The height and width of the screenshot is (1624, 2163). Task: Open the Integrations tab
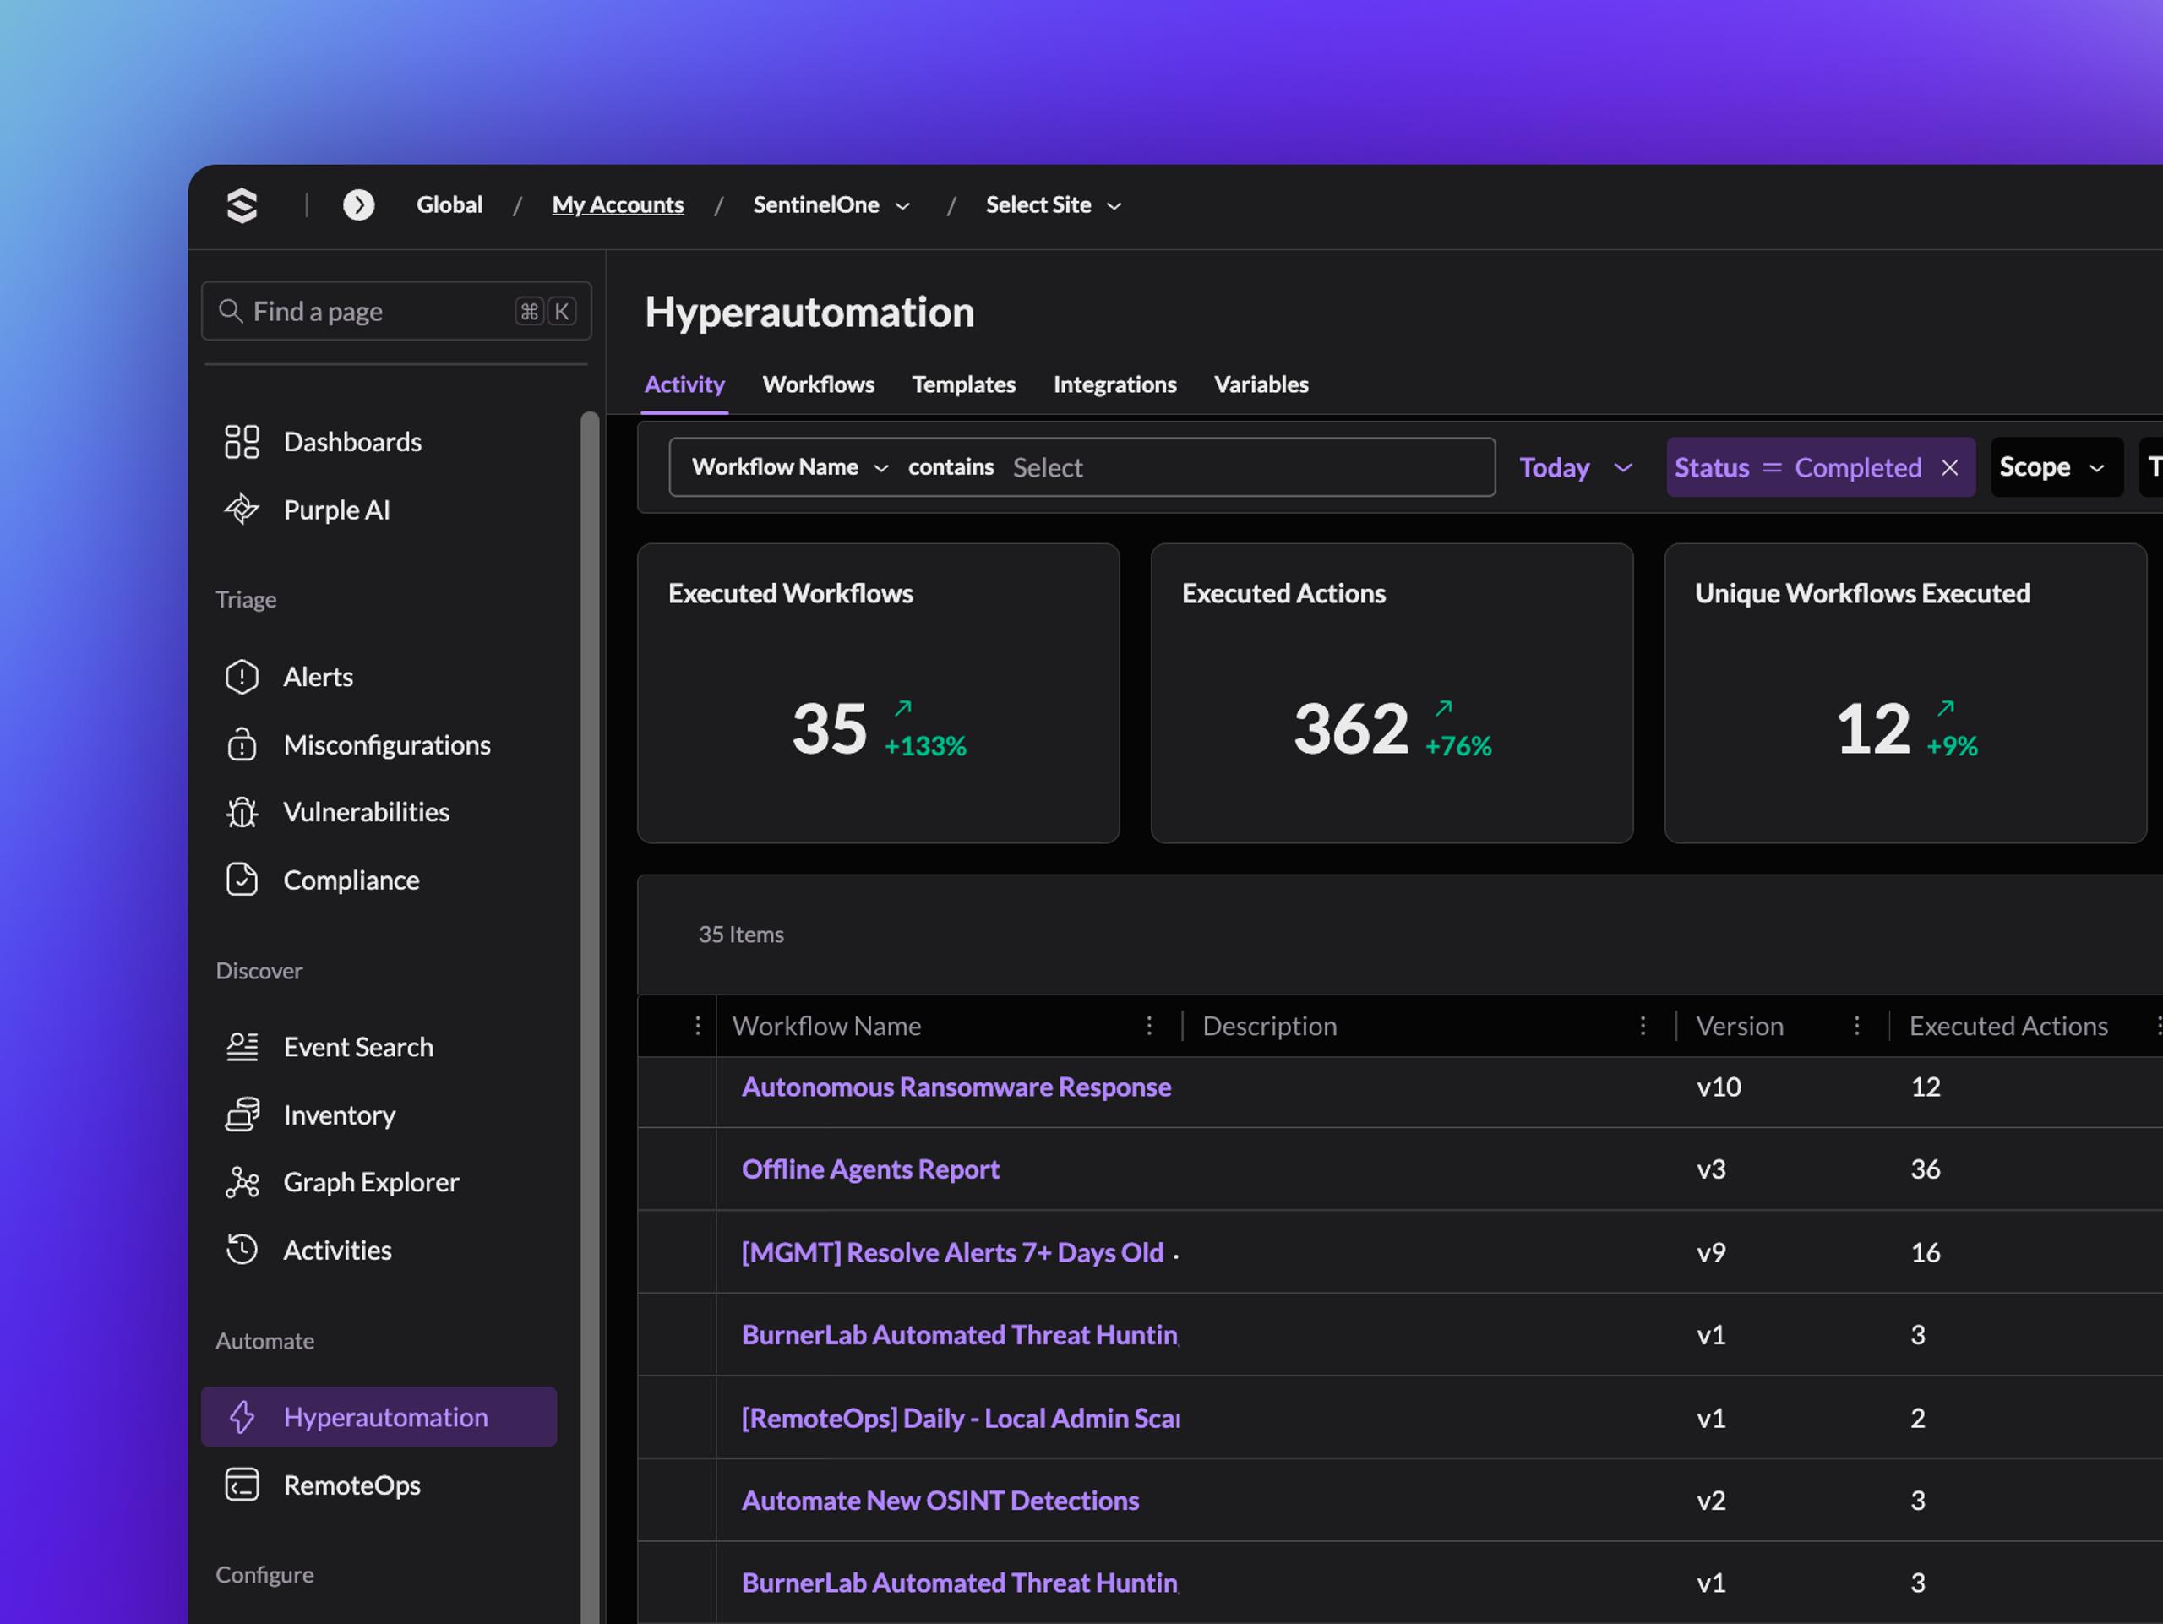1114,384
